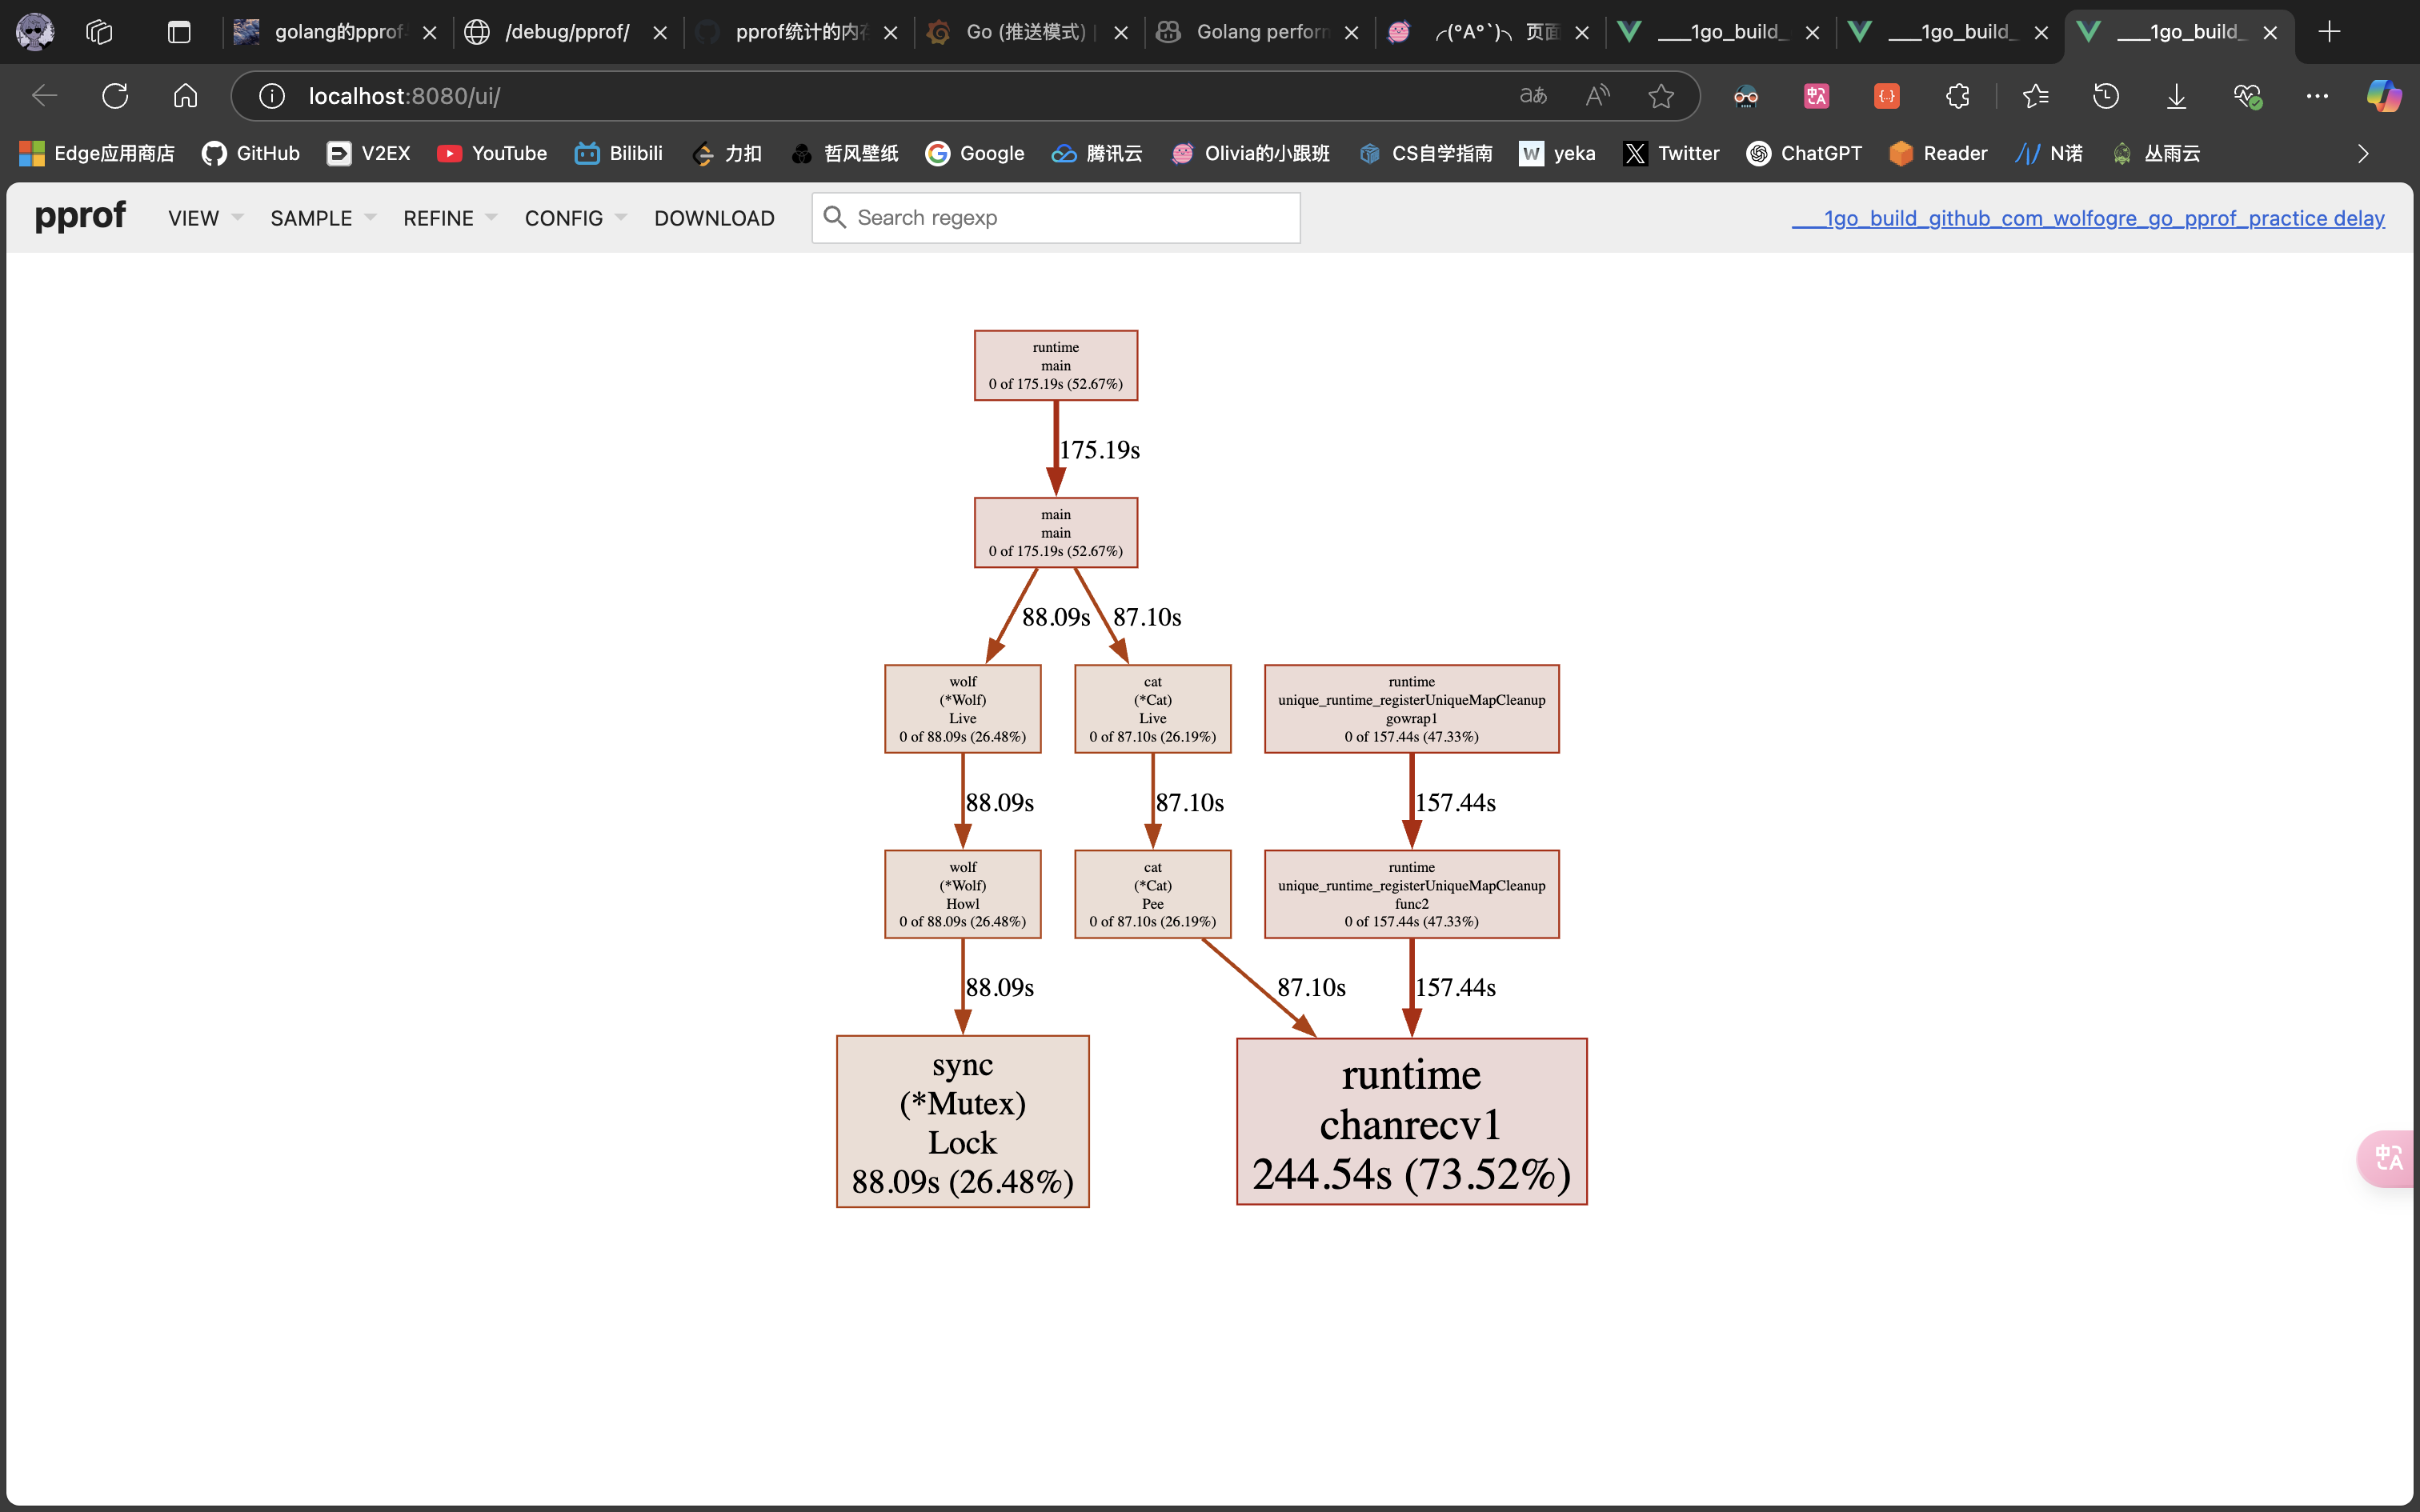
Task: Select the runtime chanrecv1 graph node
Action: point(1411,1122)
